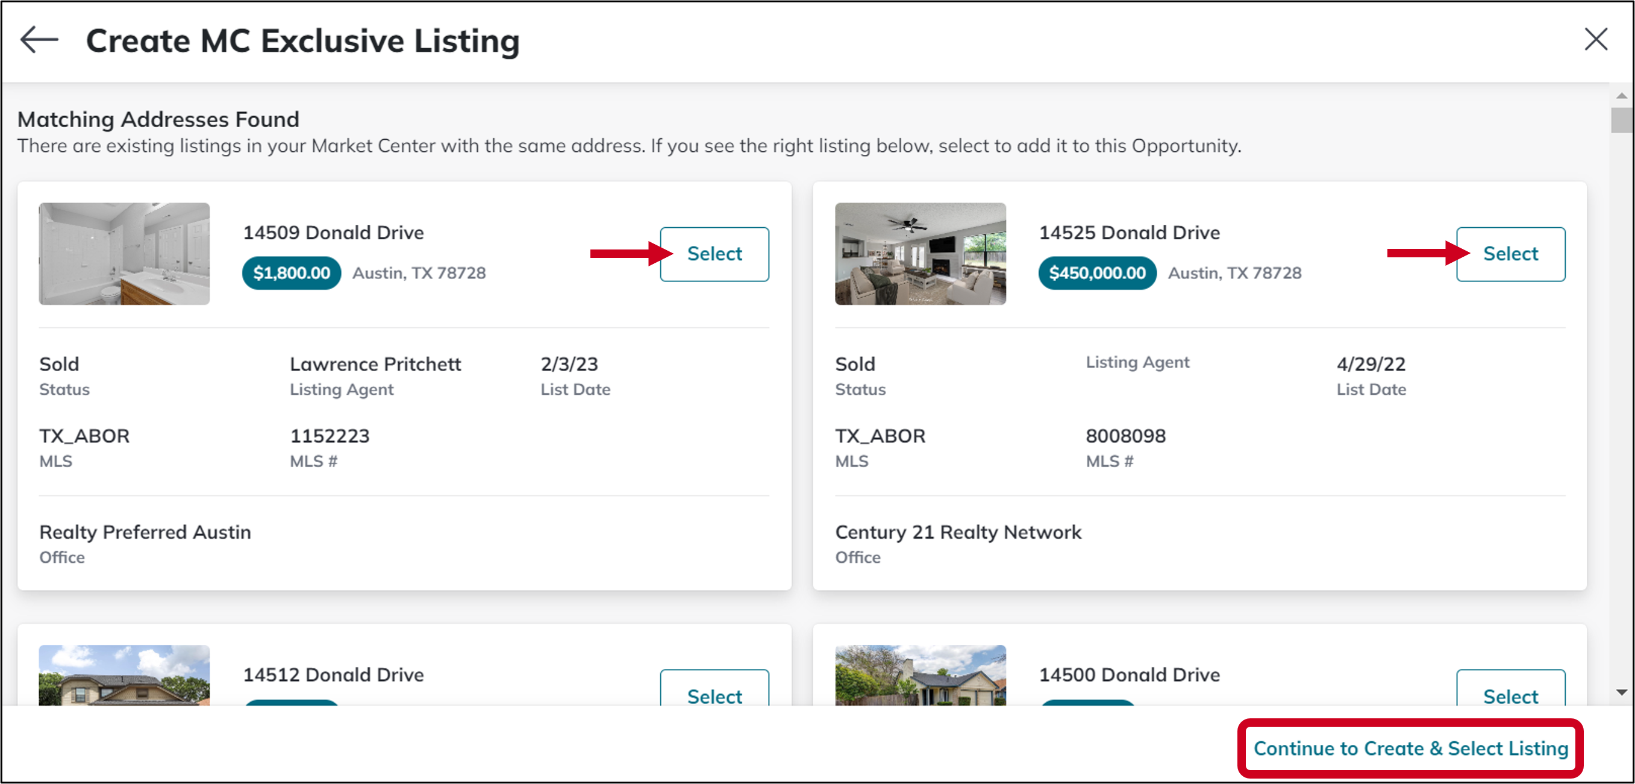Select the 14509 Donald Drive listing
The height and width of the screenshot is (784, 1635).
click(x=714, y=254)
